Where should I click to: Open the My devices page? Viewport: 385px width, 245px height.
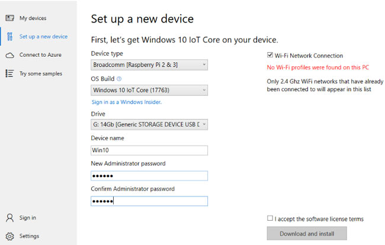(x=33, y=18)
